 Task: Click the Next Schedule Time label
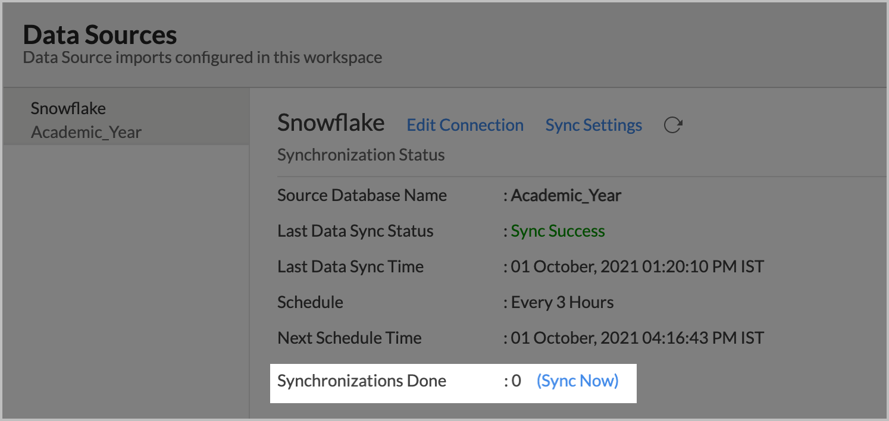point(349,338)
